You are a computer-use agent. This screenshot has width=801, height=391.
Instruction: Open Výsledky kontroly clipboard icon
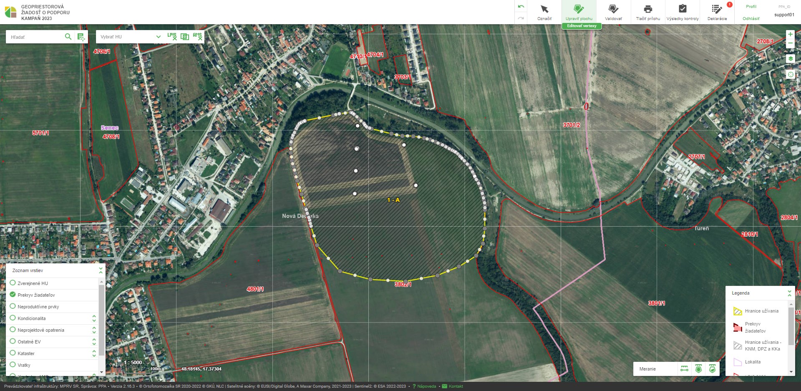[x=683, y=12]
